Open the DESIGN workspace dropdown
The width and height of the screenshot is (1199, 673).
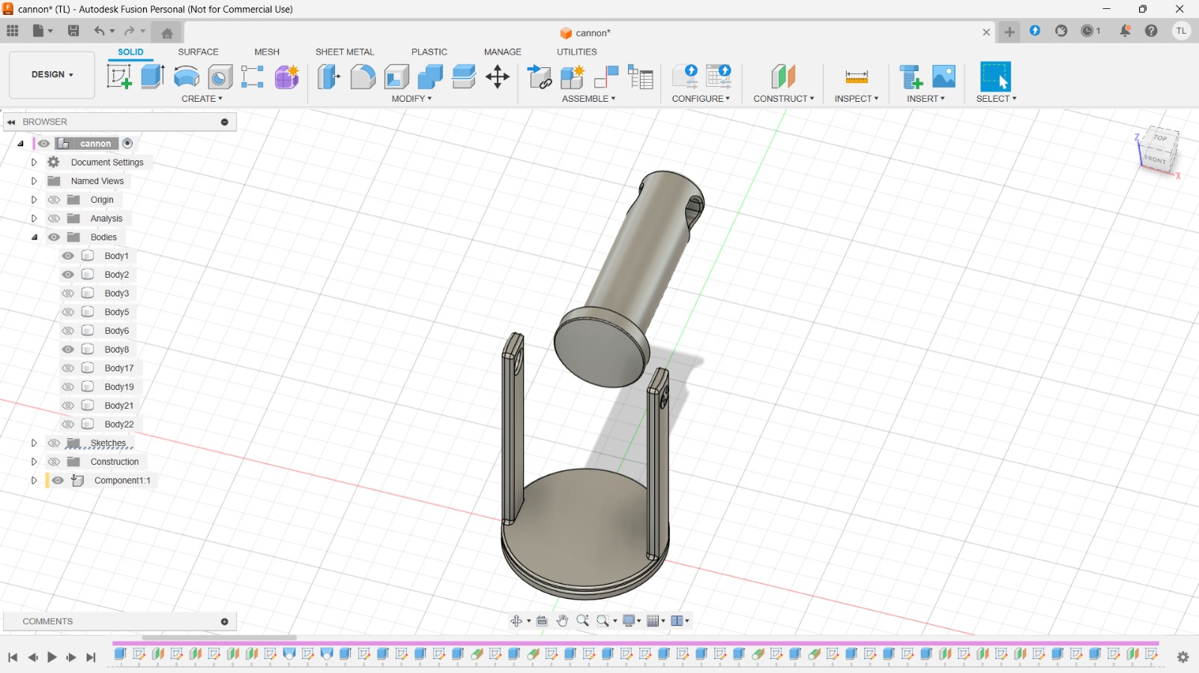(52, 75)
